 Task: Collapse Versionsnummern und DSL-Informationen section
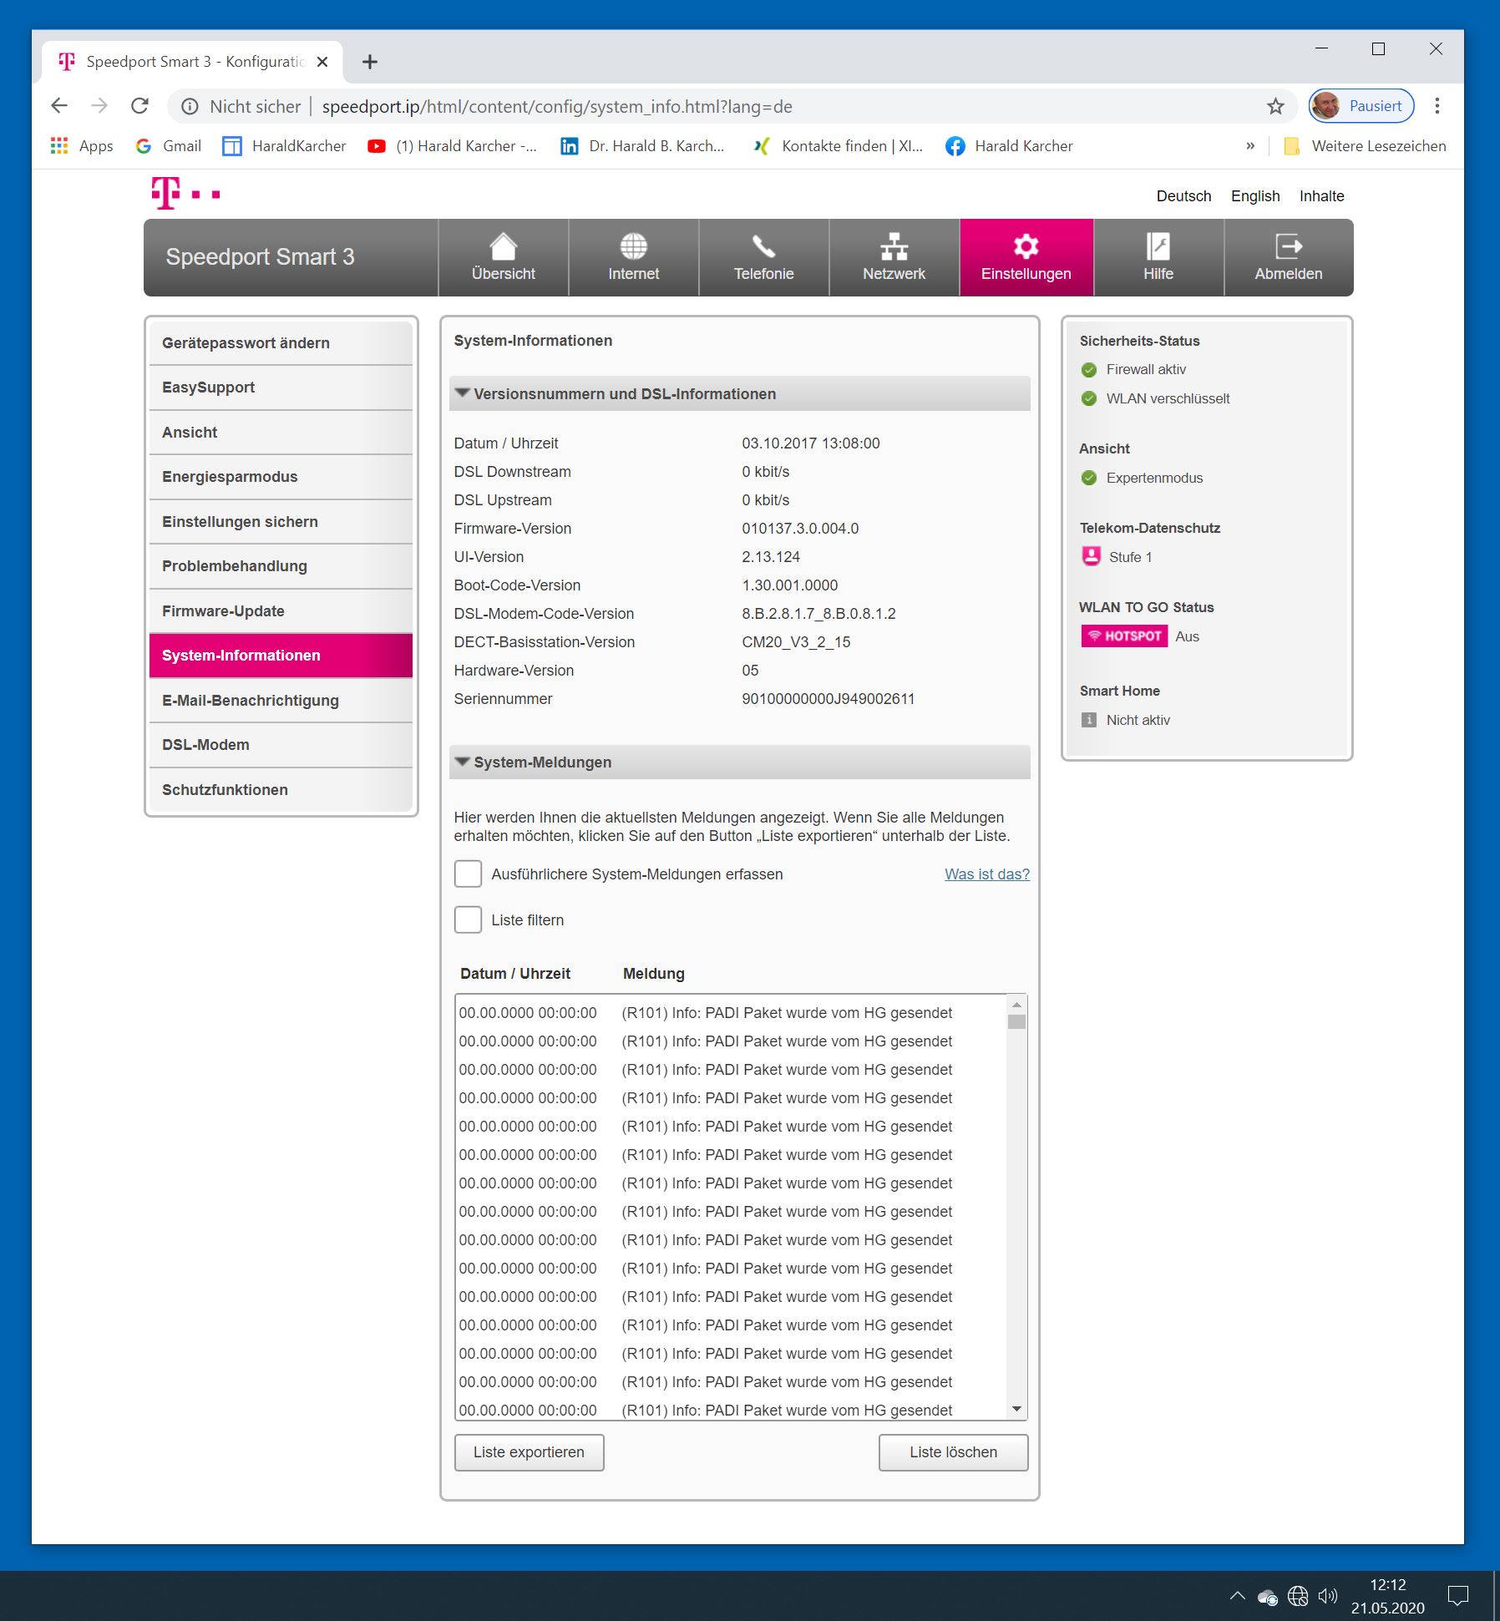[739, 394]
